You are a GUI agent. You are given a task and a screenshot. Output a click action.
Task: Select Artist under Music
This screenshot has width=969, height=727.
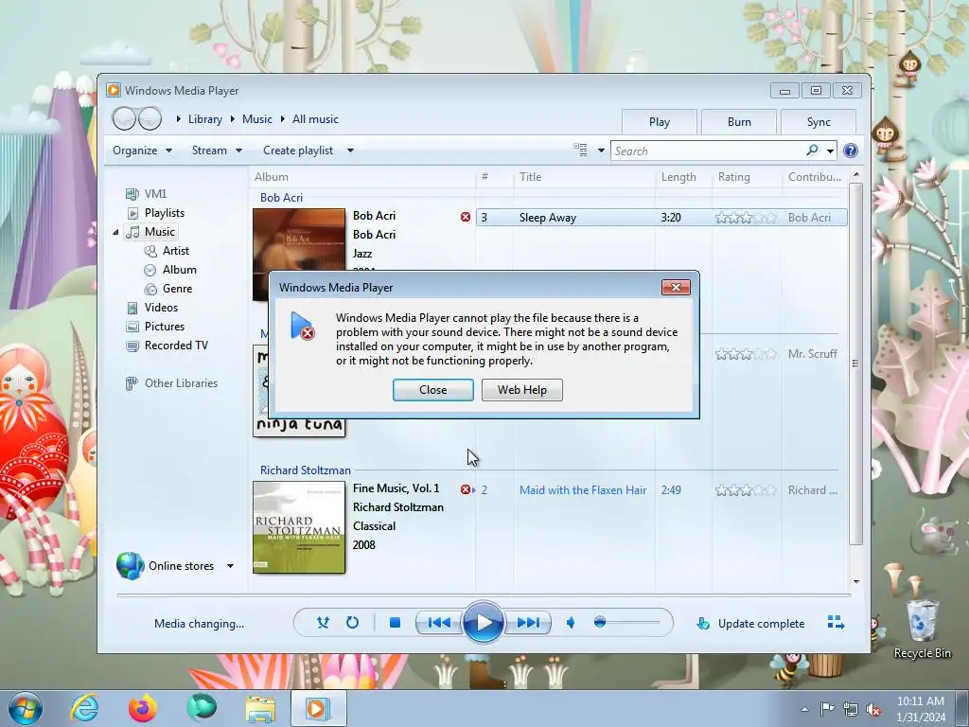pos(175,250)
